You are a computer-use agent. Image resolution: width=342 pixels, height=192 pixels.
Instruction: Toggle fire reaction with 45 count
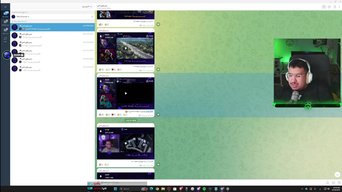101,115
